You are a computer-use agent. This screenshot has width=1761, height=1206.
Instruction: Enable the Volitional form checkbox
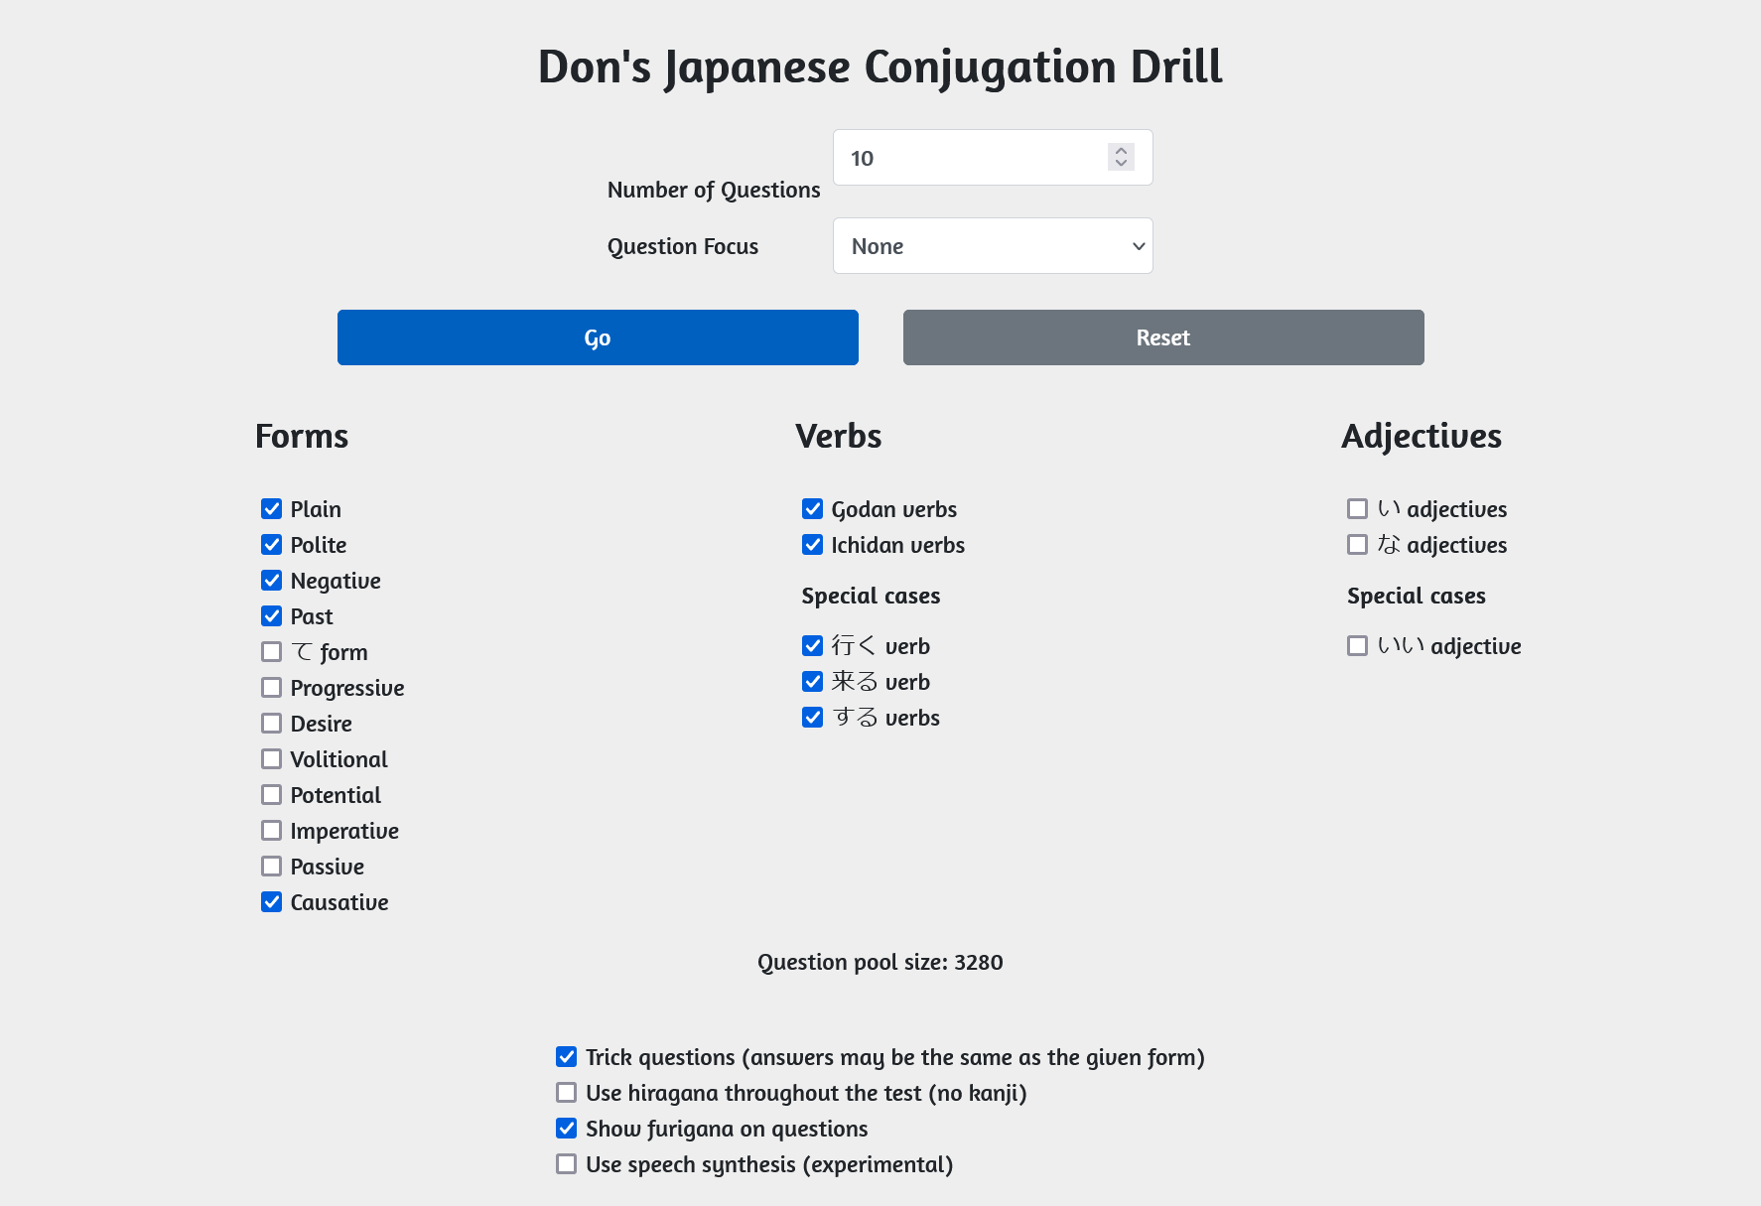click(x=272, y=758)
